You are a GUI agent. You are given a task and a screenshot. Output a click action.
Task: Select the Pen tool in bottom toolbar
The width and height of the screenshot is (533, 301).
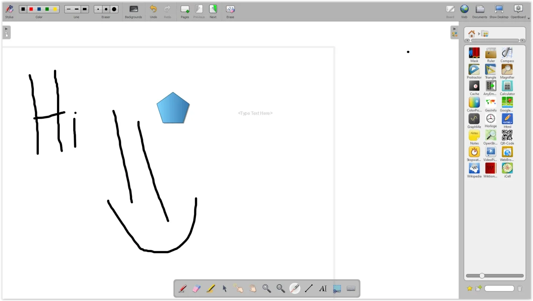[x=183, y=289]
